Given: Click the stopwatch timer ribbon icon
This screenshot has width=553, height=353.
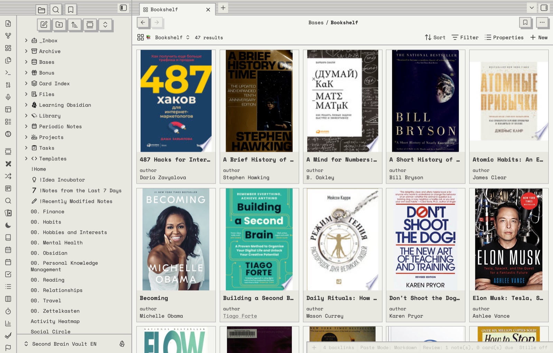Looking at the screenshot, I should 8,311.
